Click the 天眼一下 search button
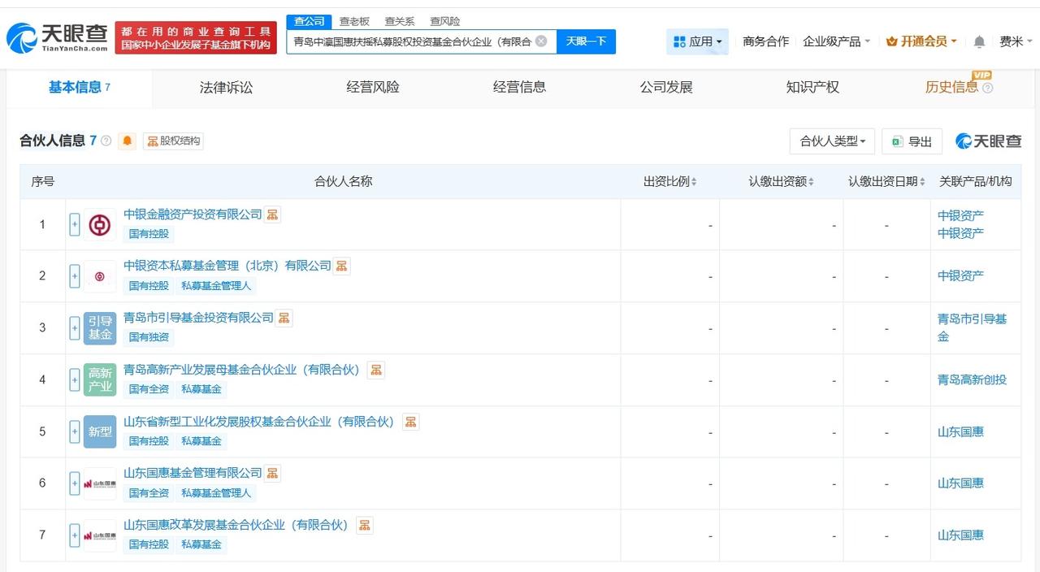Image resolution: width=1040 pixels, height=572 pixels. pyautogui.click(x=586, y=41)
